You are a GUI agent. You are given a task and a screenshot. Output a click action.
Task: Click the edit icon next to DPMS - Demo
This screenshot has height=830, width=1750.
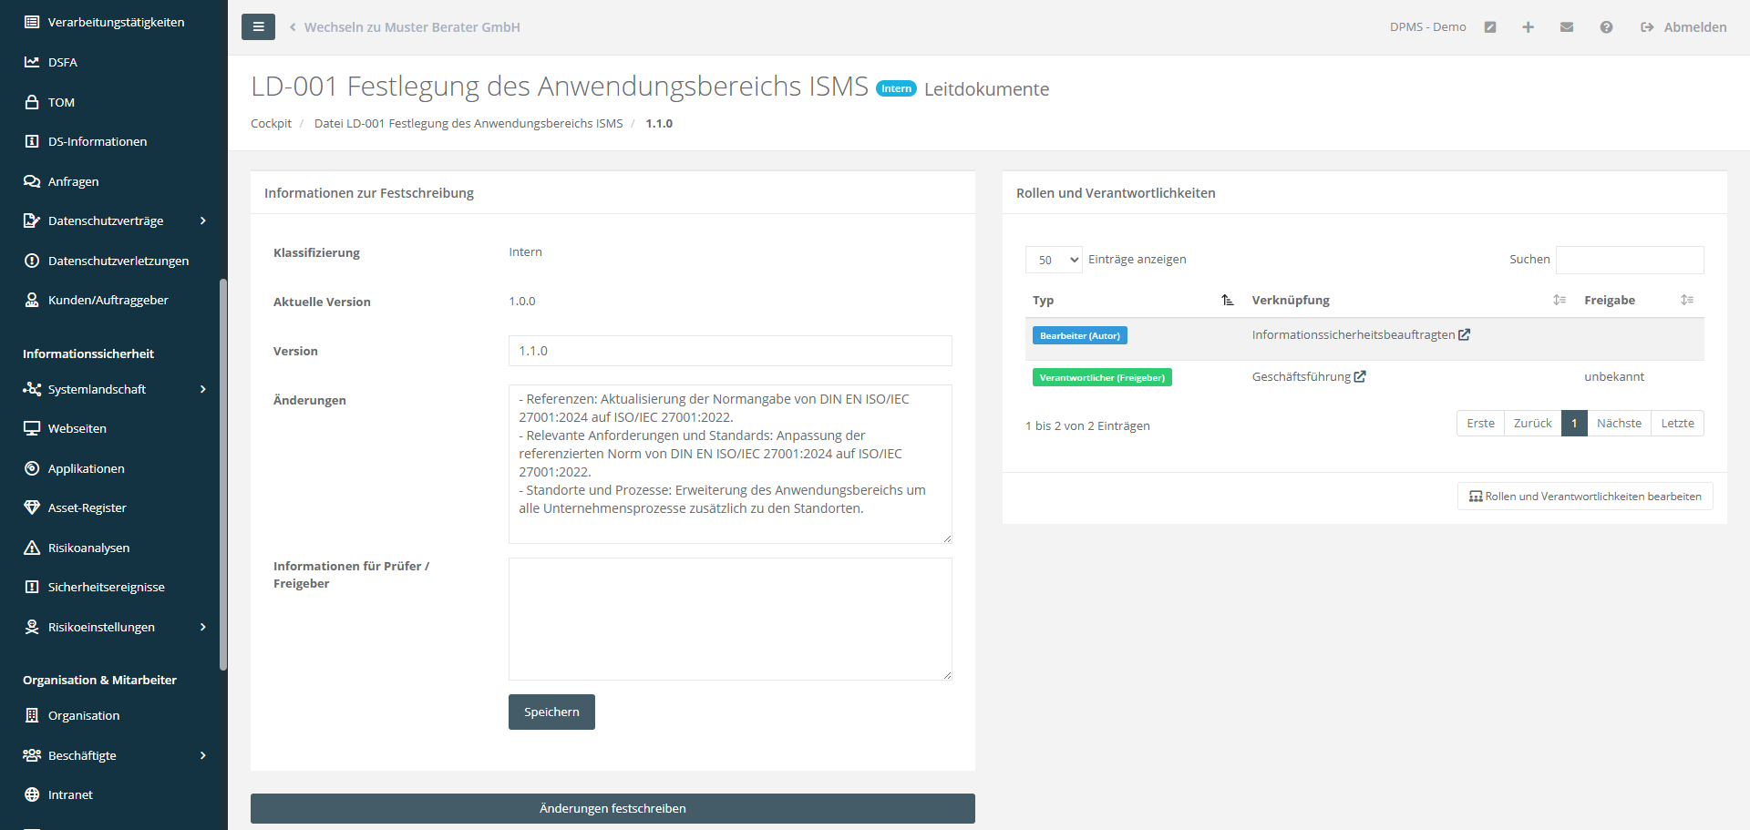[x=1490, y=27]
